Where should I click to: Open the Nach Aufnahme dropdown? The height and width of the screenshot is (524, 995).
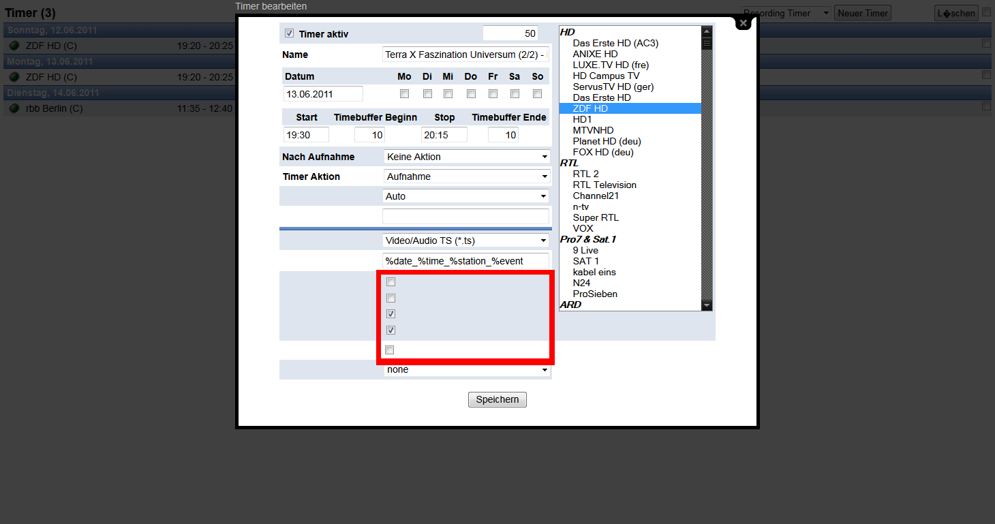click(x=467, y=157)
